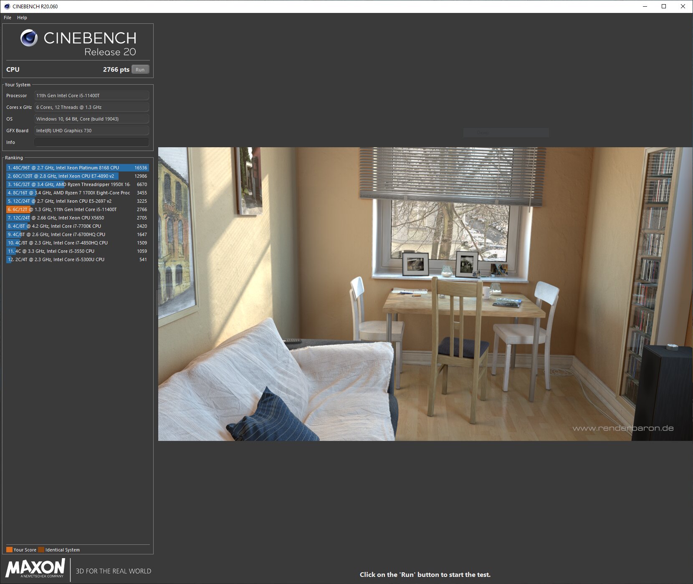The image size is (693, 584).
Task: Click the Cinebench title bar app icon
Action: [7, 6]
